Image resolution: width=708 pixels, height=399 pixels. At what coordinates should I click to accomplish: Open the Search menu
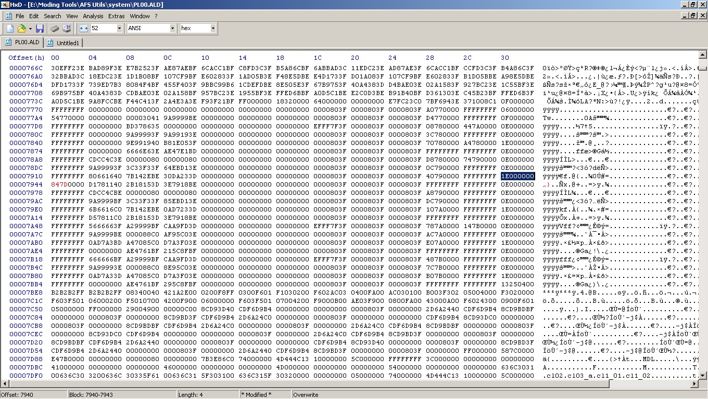53,16
